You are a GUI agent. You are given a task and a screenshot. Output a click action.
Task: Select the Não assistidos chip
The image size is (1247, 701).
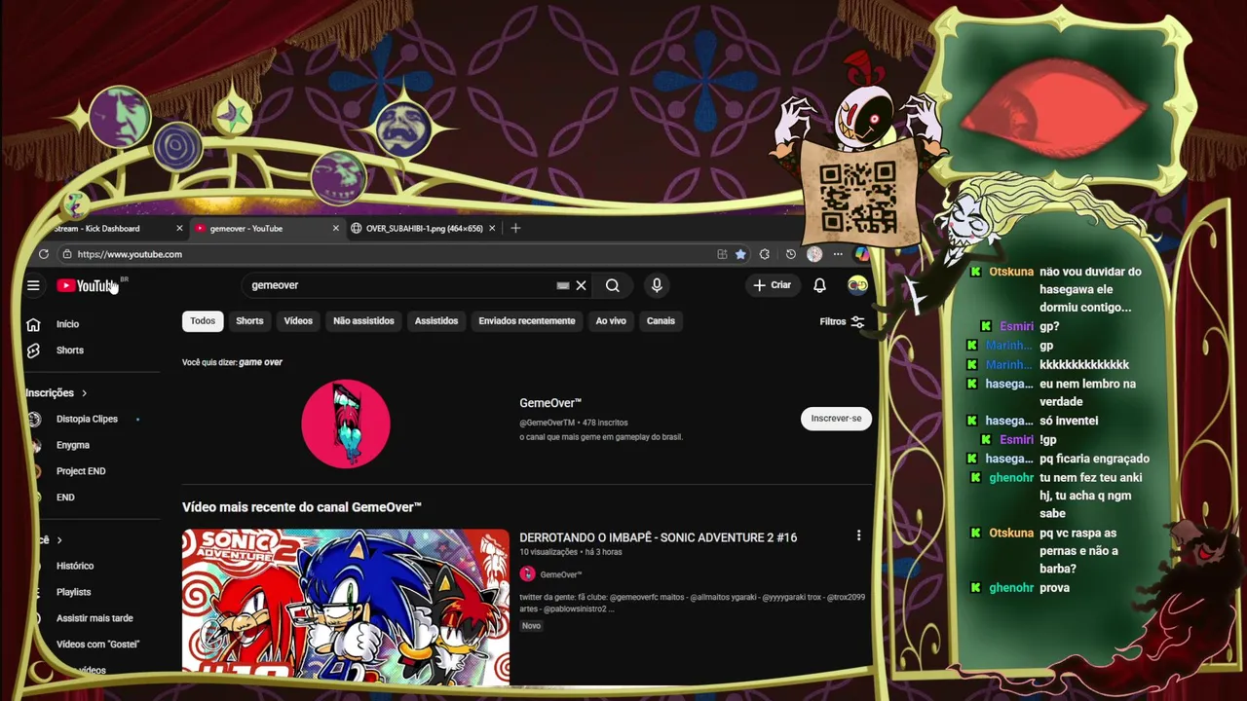363,321
